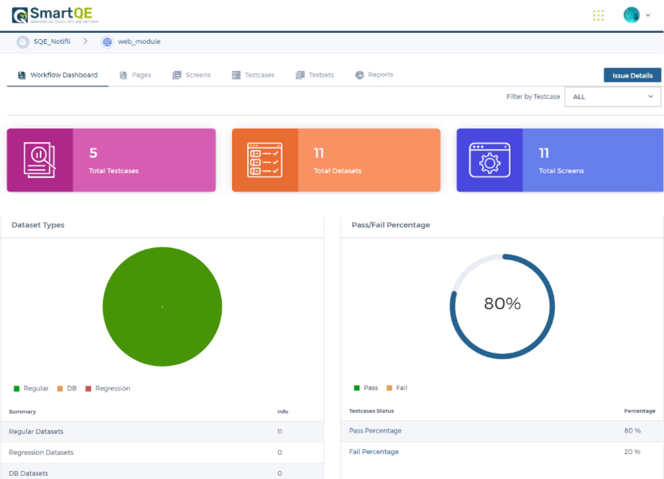The height and width of the screenshot is (479, 664).
Task: Click the 80 % percentage value
Action: 632,431
